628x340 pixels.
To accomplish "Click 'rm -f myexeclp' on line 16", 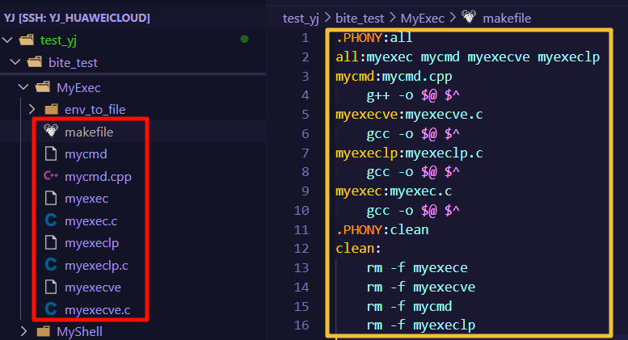I will coord(421,325).
